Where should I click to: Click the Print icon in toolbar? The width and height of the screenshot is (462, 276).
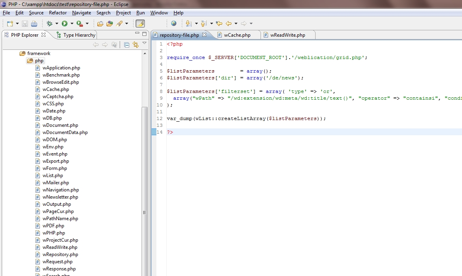tap(34, 24)
